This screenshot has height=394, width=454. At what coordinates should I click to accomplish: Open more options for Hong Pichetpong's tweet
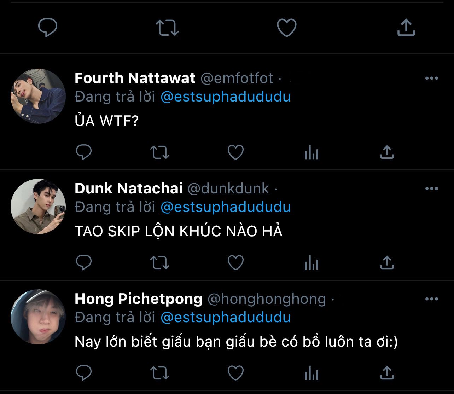coord(431,299)
